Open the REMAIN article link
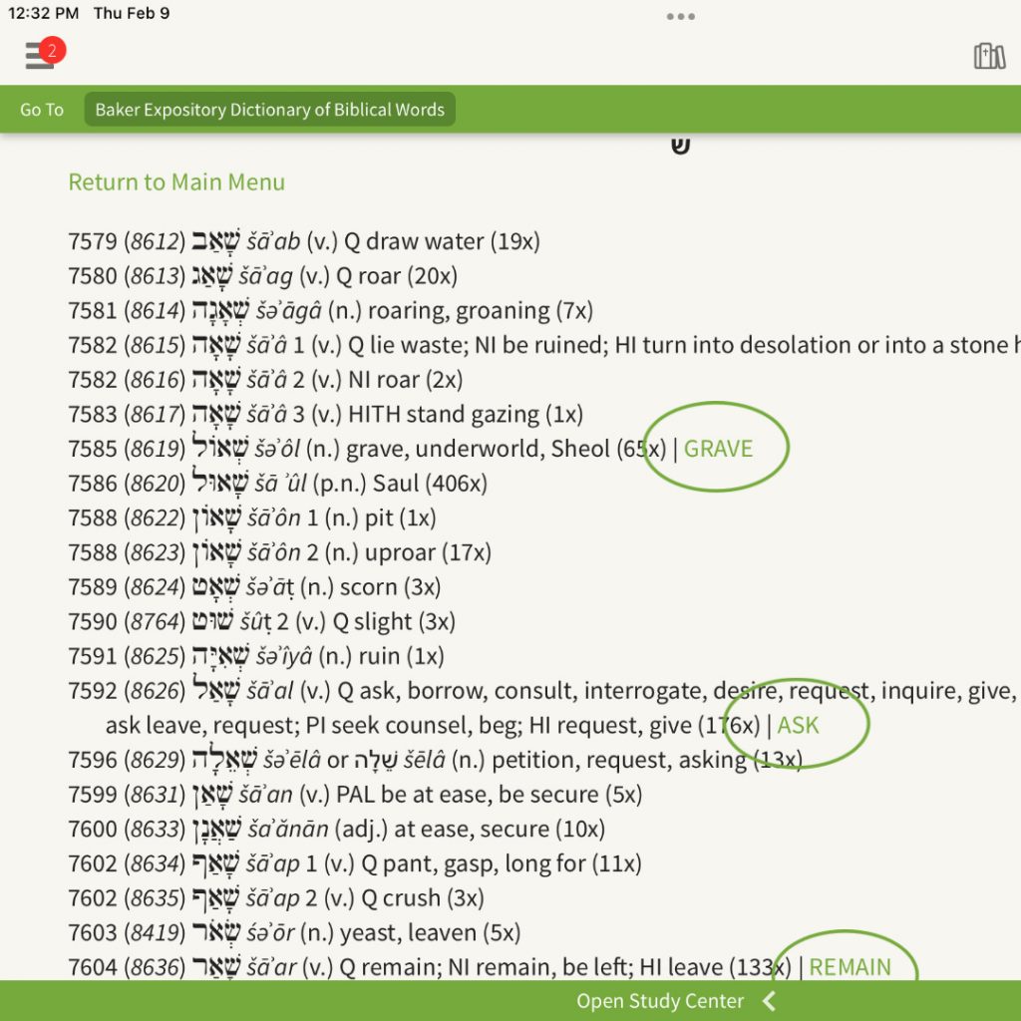1021x1021 pixels. (x=850, y=967)
